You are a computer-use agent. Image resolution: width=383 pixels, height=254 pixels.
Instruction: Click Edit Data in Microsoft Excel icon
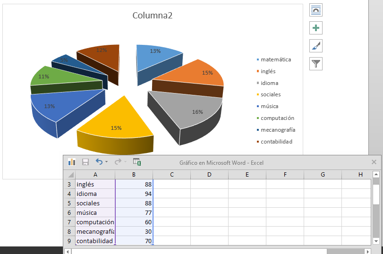tap(137, 161)
